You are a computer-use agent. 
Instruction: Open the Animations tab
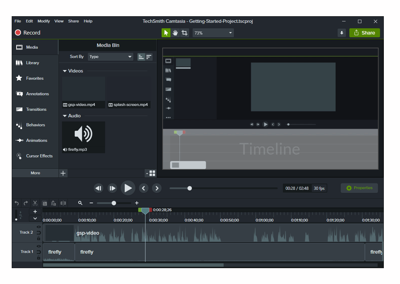pyautogui.click(x=35, y=140)
